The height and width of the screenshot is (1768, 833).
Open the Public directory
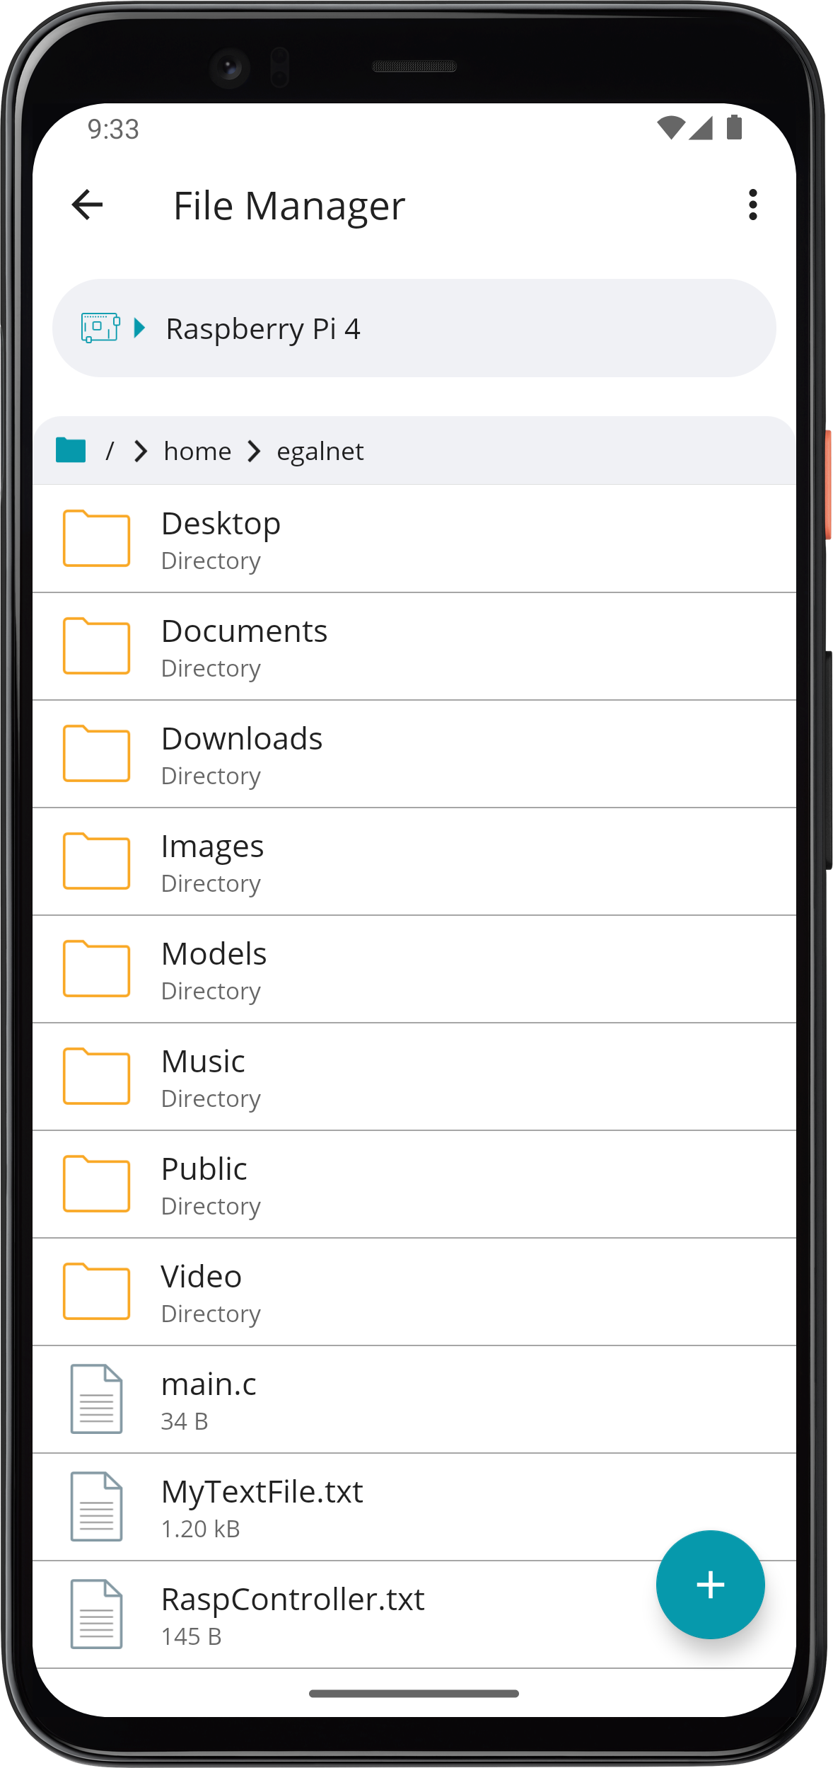tap(414, 1184)
